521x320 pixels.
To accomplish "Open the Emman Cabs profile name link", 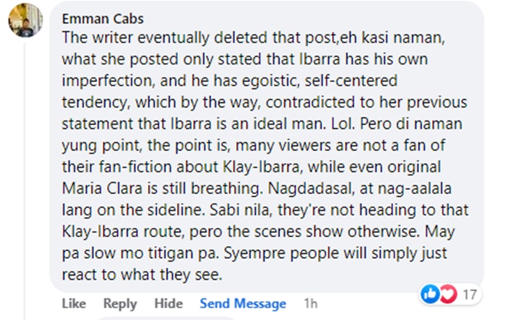I will pos(103,19).
